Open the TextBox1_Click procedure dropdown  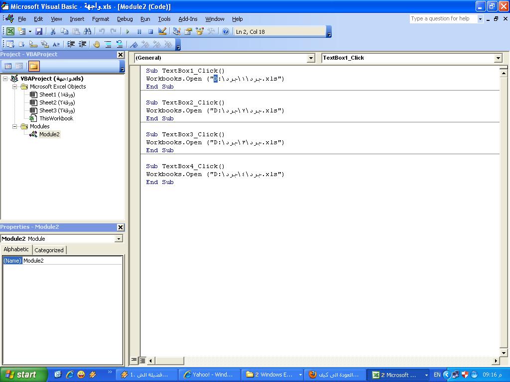pyautogui.click(x=498, y=58)
